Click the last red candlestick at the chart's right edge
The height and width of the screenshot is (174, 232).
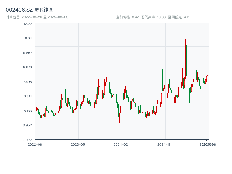tap(209, 69)
